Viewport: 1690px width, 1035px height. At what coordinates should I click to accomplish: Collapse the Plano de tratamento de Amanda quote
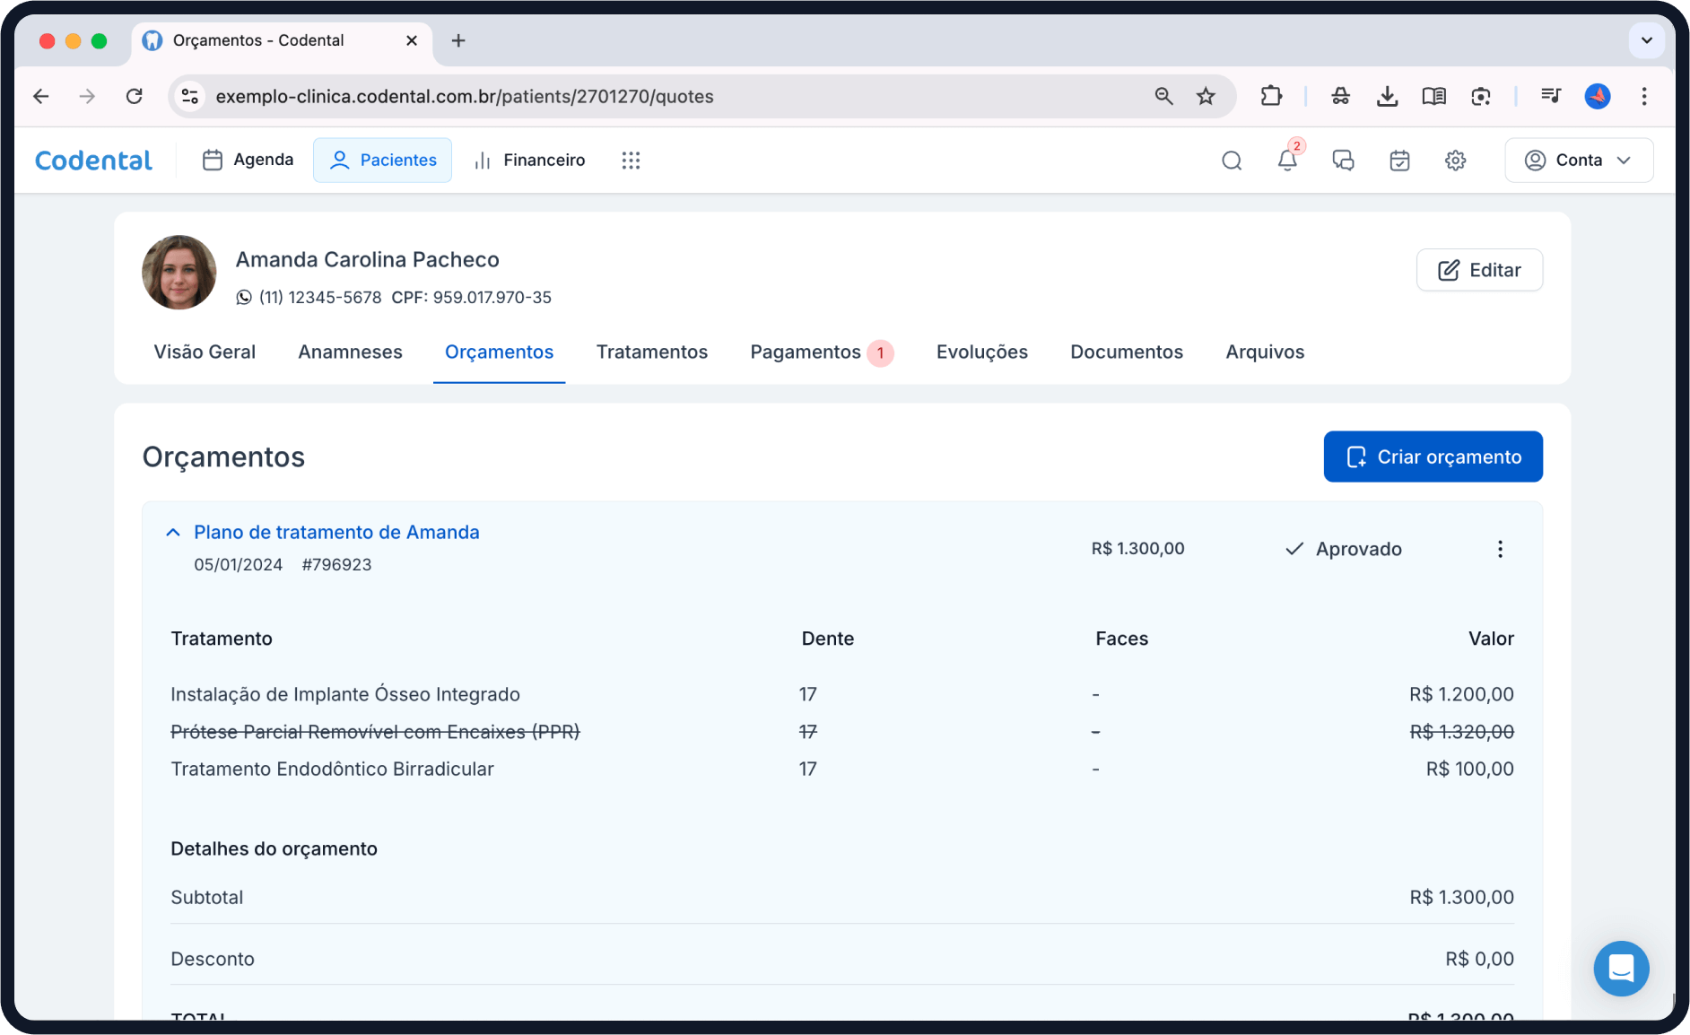(x=173, y=533)
